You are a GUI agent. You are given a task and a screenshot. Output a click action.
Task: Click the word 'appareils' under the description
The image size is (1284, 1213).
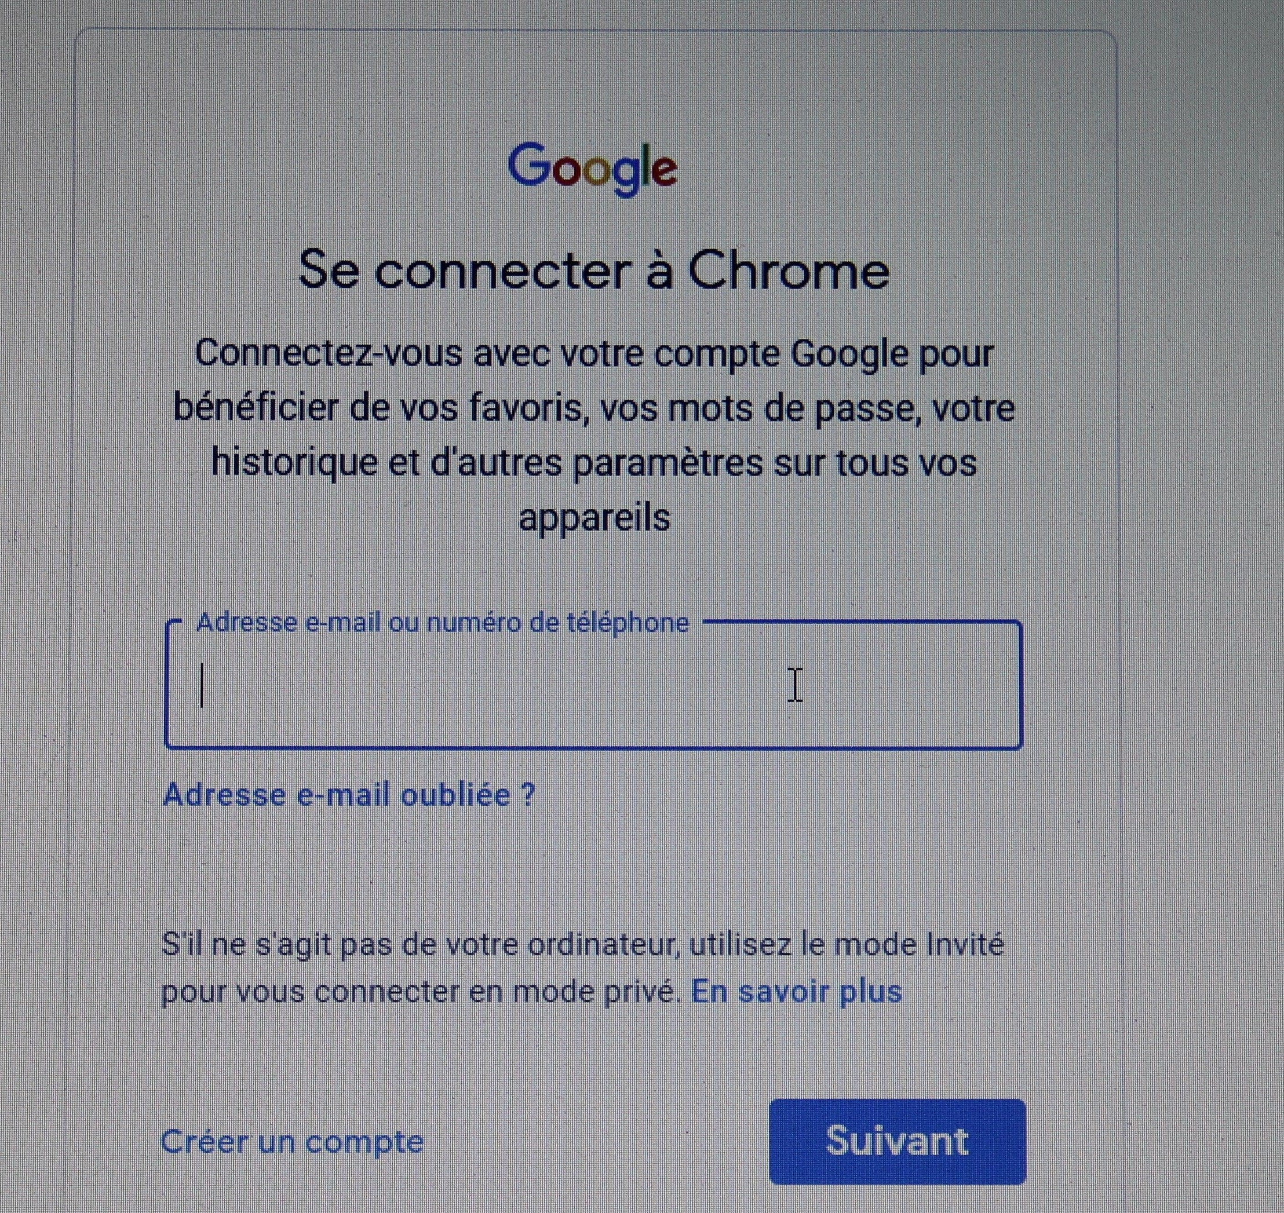[x=594, y=517]
